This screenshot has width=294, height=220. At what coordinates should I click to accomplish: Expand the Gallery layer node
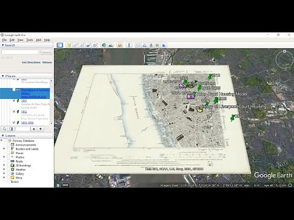coord(4,174)
